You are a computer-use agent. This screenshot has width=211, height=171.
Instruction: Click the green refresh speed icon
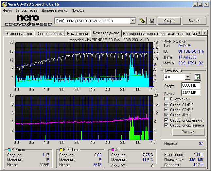(197, 77)
